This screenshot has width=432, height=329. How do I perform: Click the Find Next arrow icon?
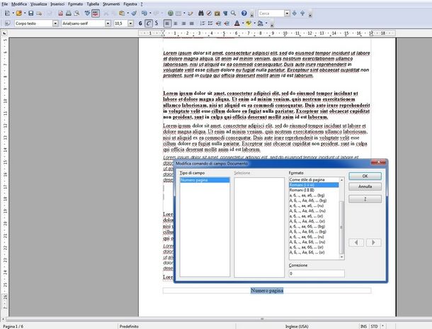295,13
